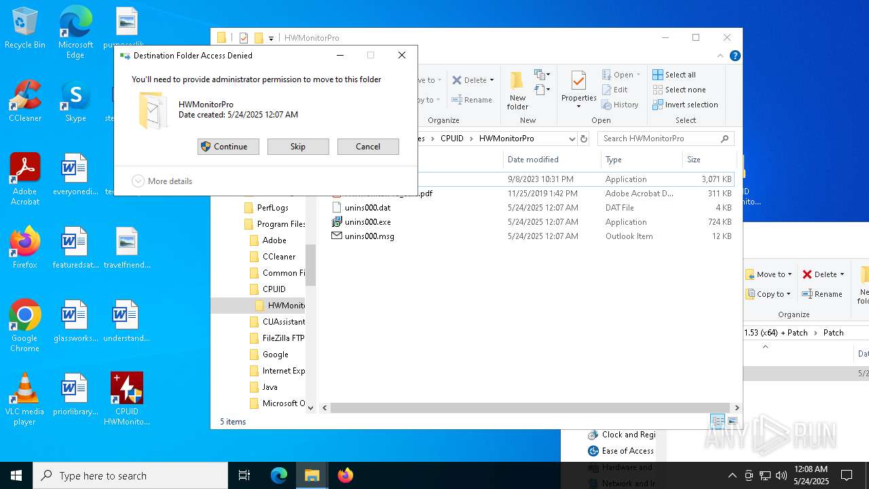The image size is (869, 489).
Task: Collapse the ribbon with the chevron arrow
Action: (x=720, y=56)
